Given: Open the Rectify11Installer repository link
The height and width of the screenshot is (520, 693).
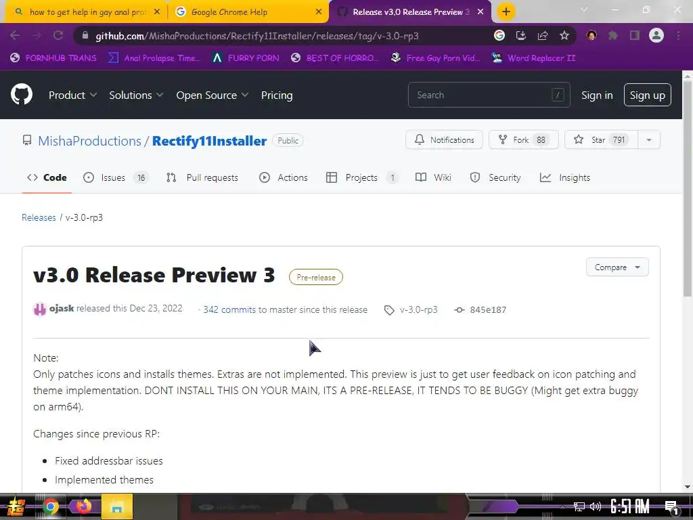Looking at the screenshot, I should (209, 141).
